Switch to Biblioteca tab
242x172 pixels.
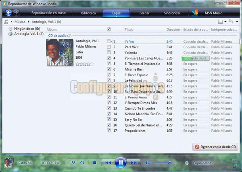(x=88, y=13)
